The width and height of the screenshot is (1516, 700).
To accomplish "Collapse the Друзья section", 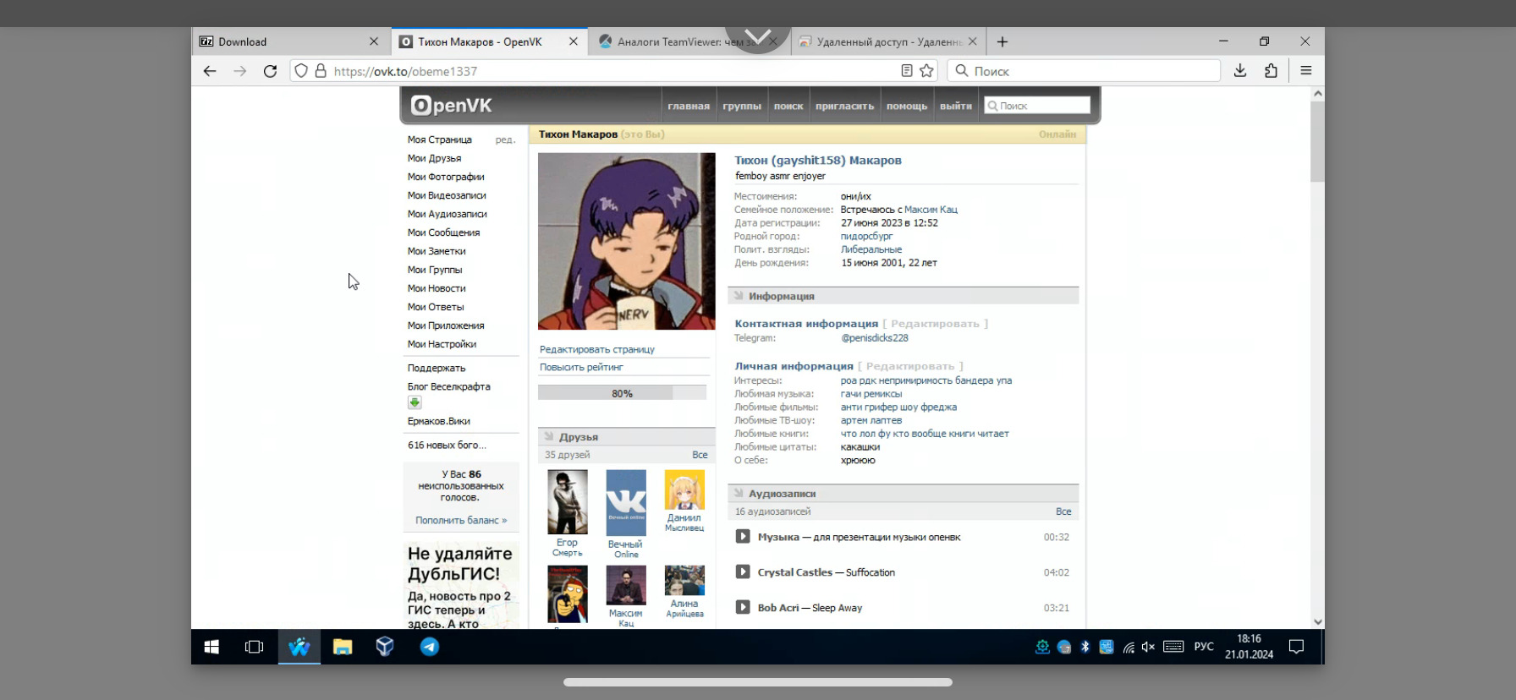I will point(627,437).
